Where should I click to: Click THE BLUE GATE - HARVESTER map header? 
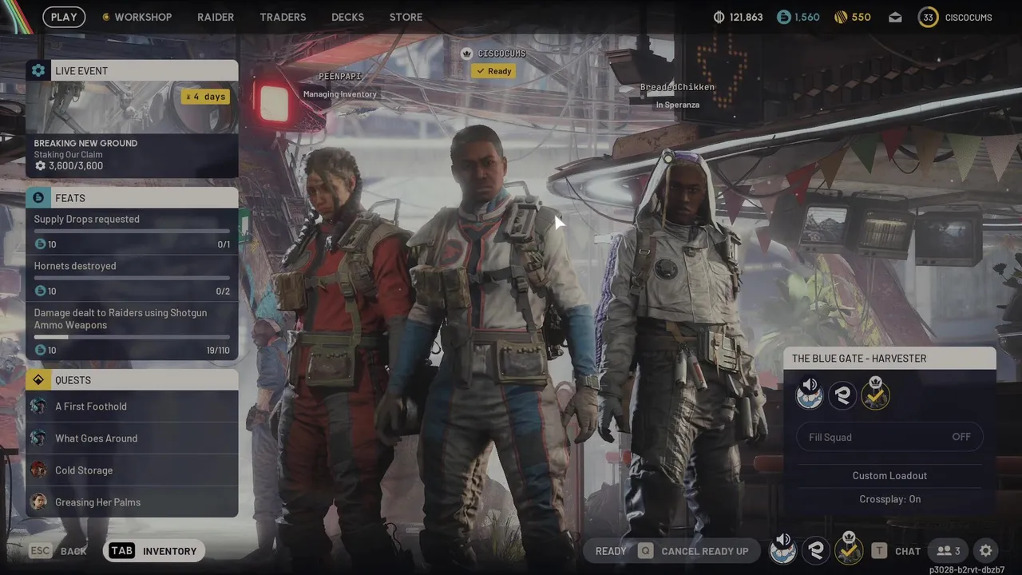[x=889, y=359]
